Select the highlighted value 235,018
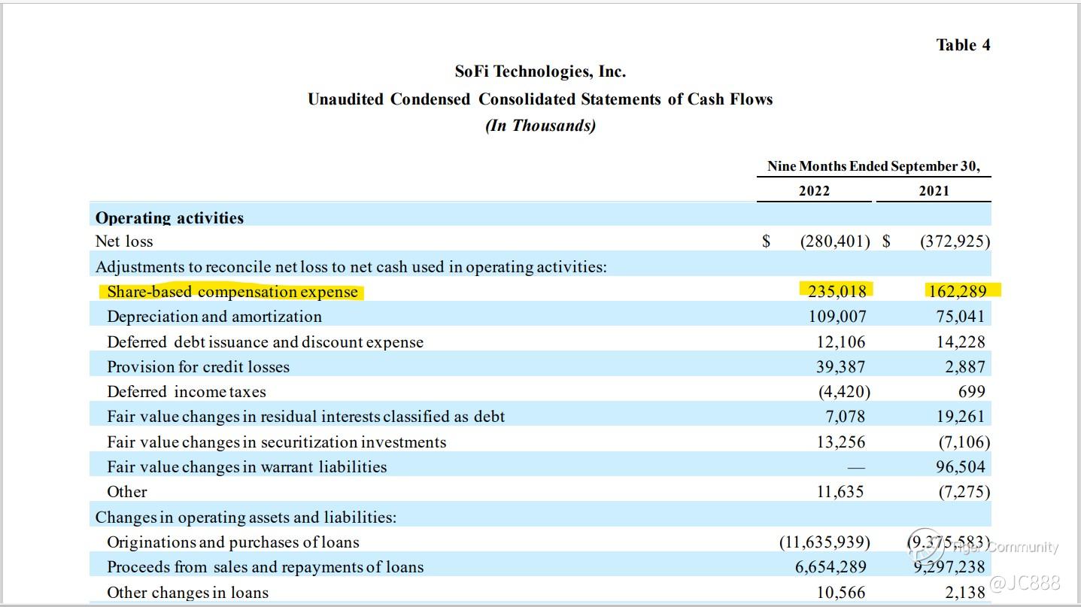The height and width of the screenshot is (607, 1081). click(837, 292)
